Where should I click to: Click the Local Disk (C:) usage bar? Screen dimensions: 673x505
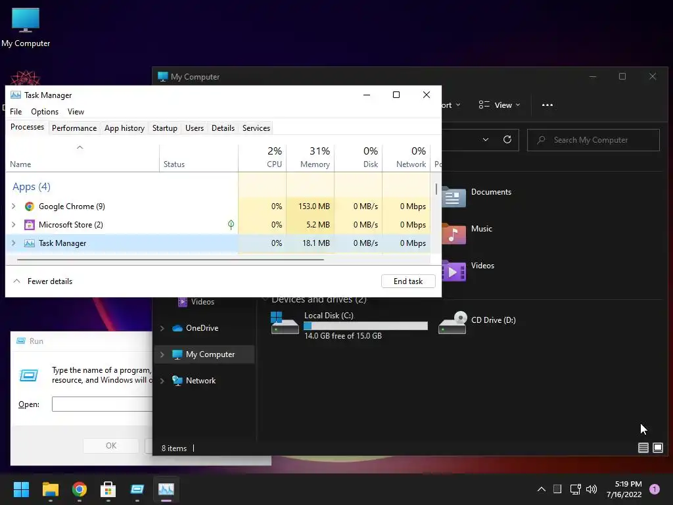(365, 326)
